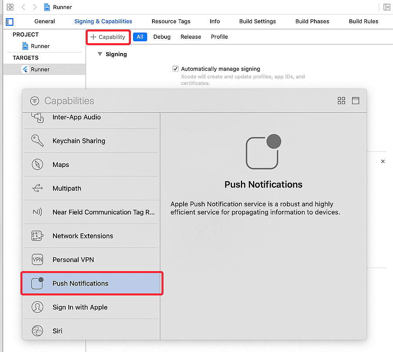Viewport: 393px width, 352px height.
Task: Switch capabilities view to list layout
Action: click(356, 101)
